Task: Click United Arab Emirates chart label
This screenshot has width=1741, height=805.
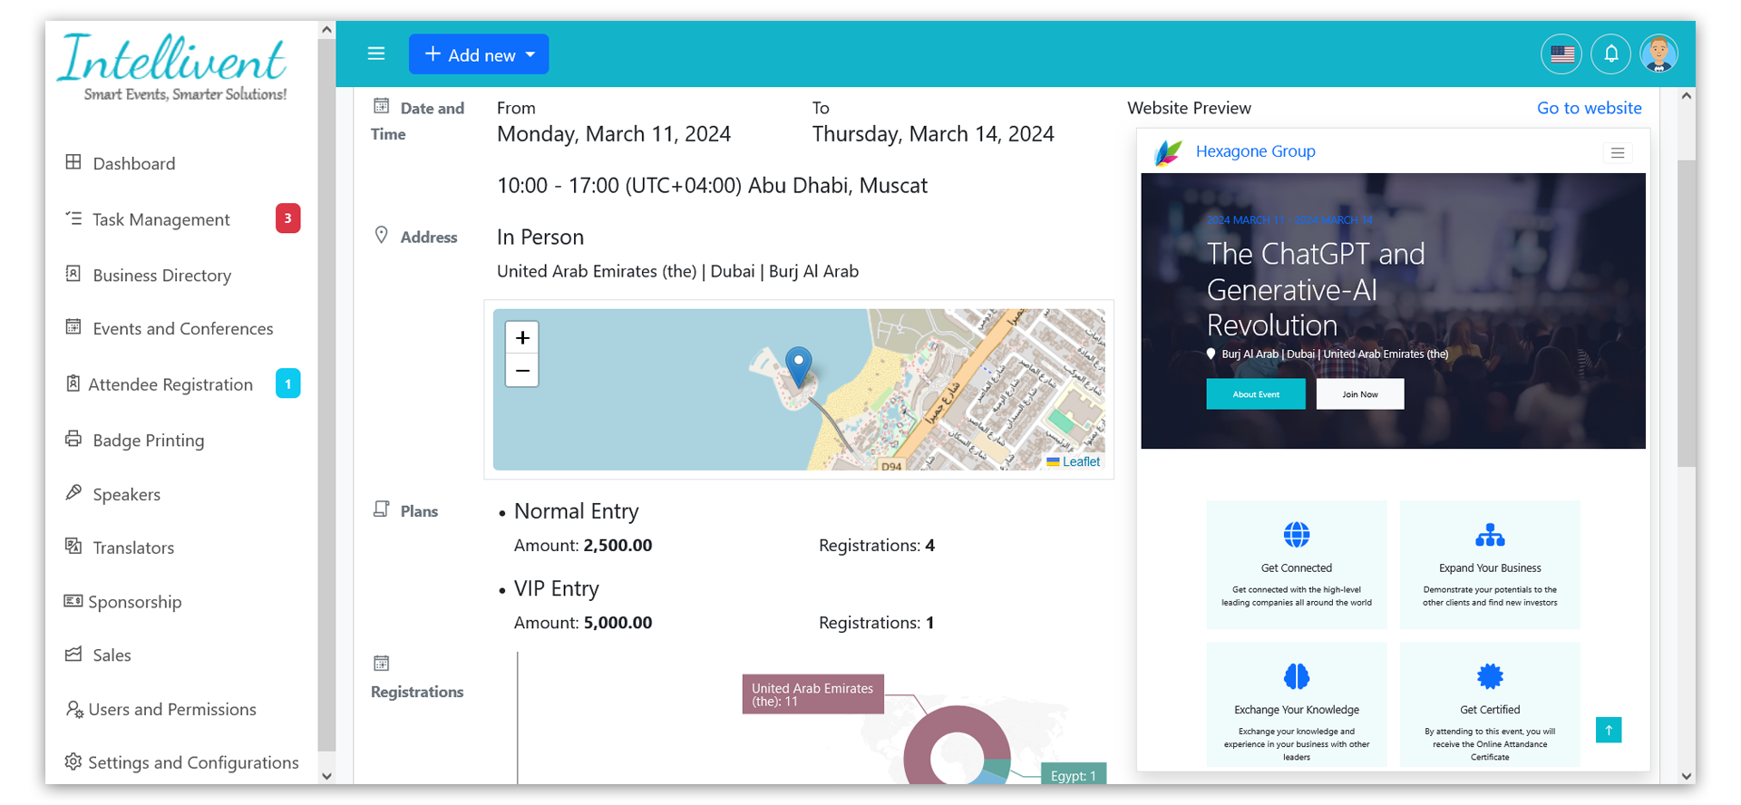Action: [x=812, y=694]
